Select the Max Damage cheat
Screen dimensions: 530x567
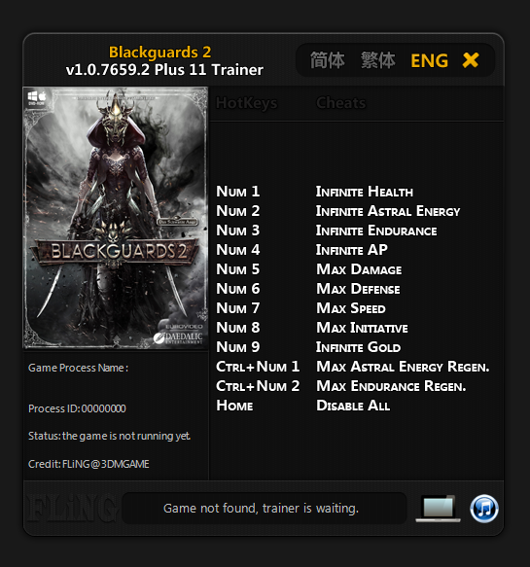coord(359,269)
